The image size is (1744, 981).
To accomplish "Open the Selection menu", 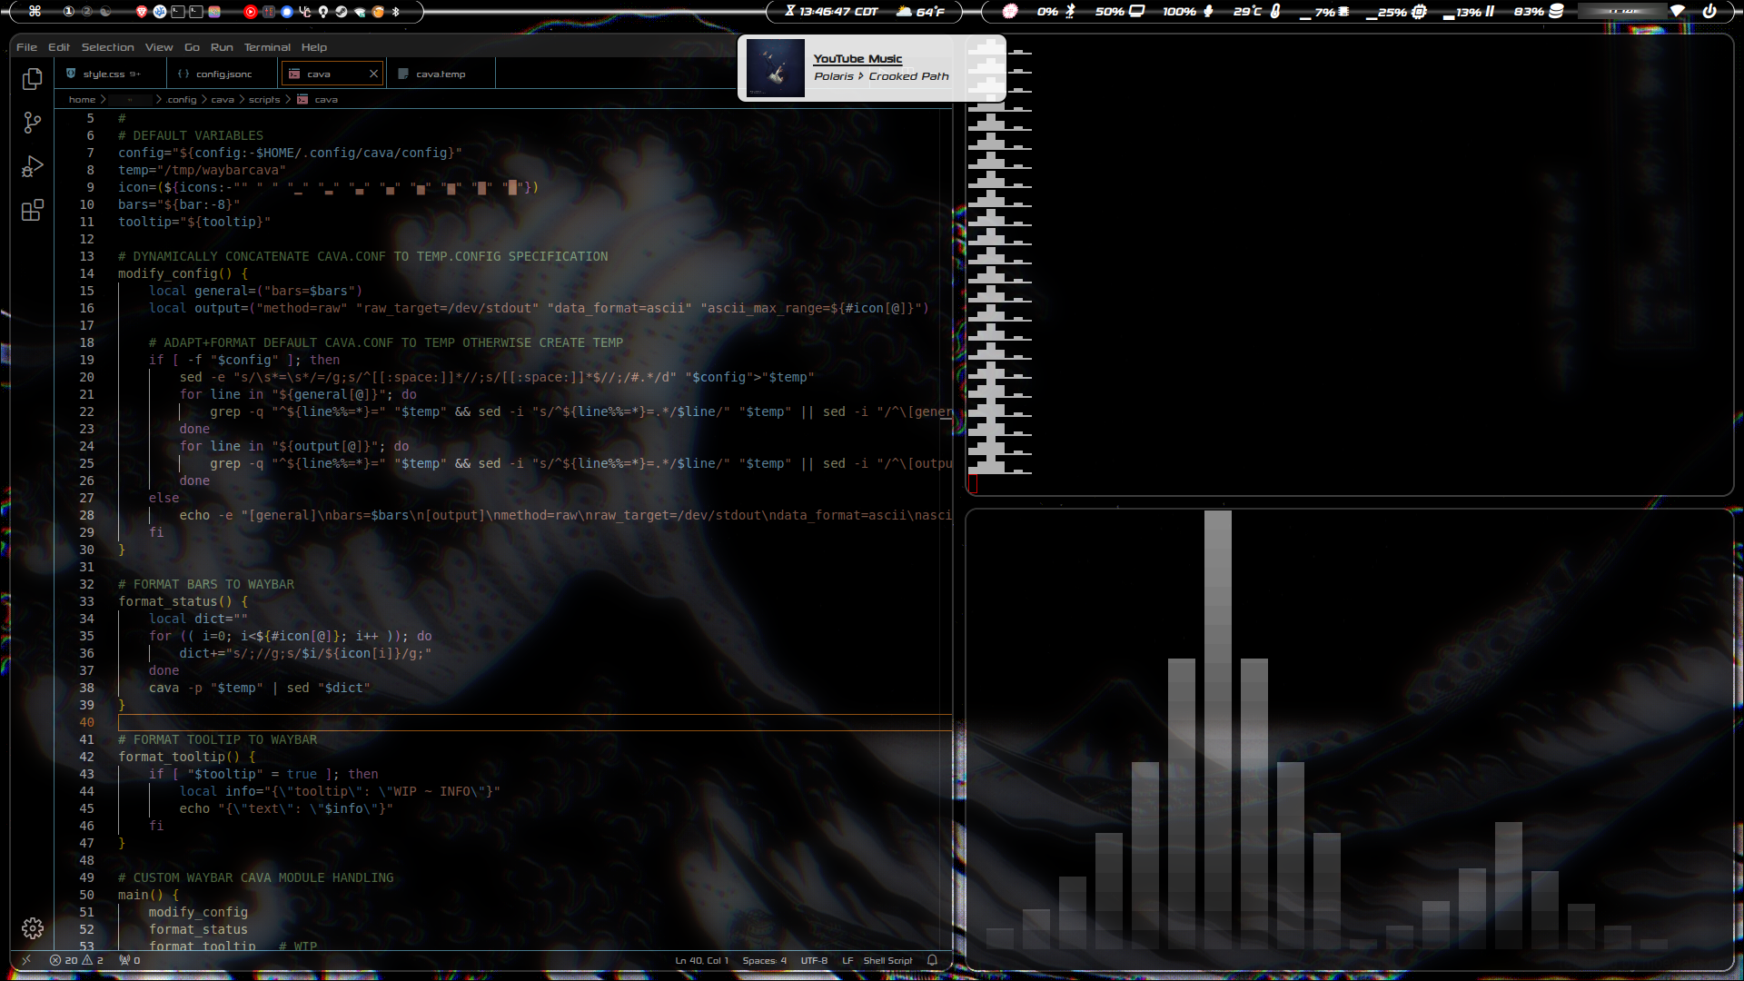I will pyautogui.click(x=107, y=47).
